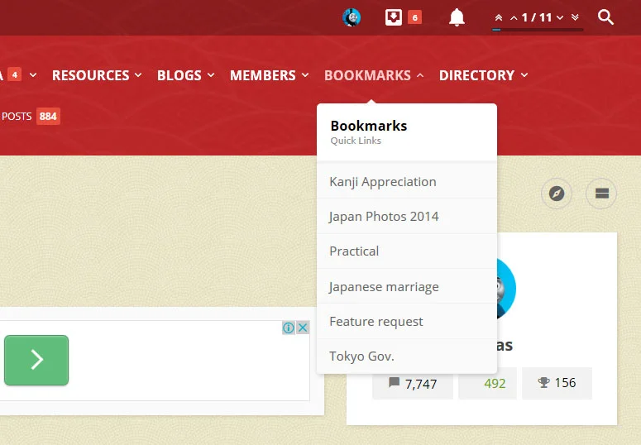Viewport: 641px width, 445px height.
Task: Click the compass navigation icon
Action: pyautogui.click(x=557, y=193)
